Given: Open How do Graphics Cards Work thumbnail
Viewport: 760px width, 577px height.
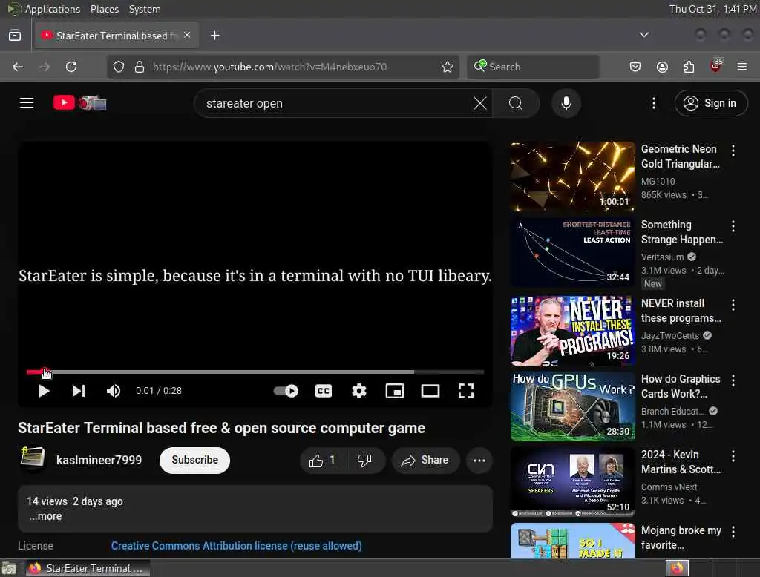Looking at the screenshot, I should tap(572, 406).
